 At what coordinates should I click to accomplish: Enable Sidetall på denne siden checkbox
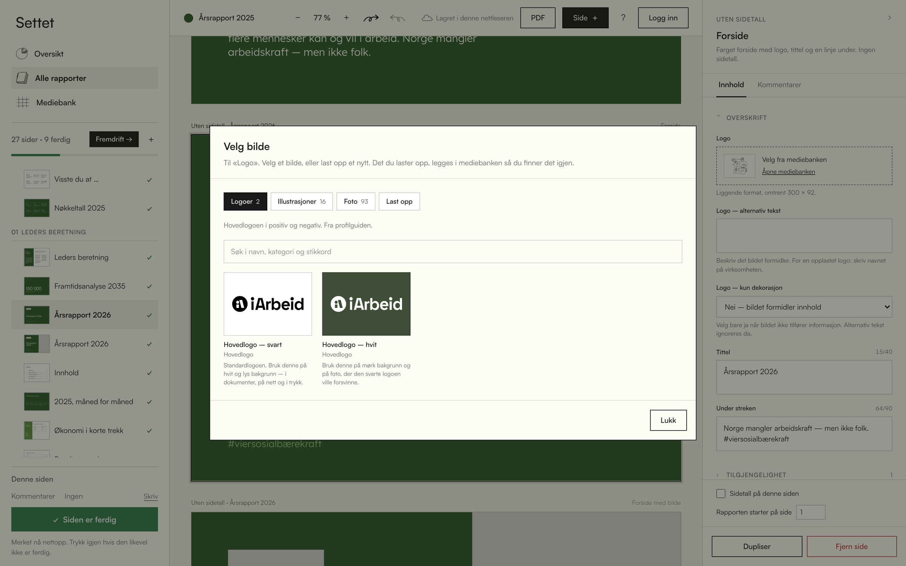coord(721,494)
